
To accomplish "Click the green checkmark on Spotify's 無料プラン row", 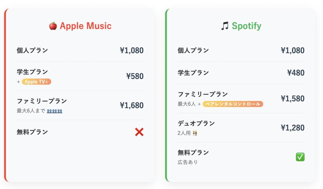I will [x=300, y=157].
